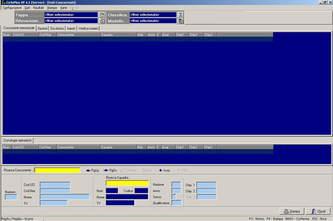The height and width of the screenshot is (221, 333).
Task: Click the dark-blue squadra TV field
Action: tap(120, 203)
